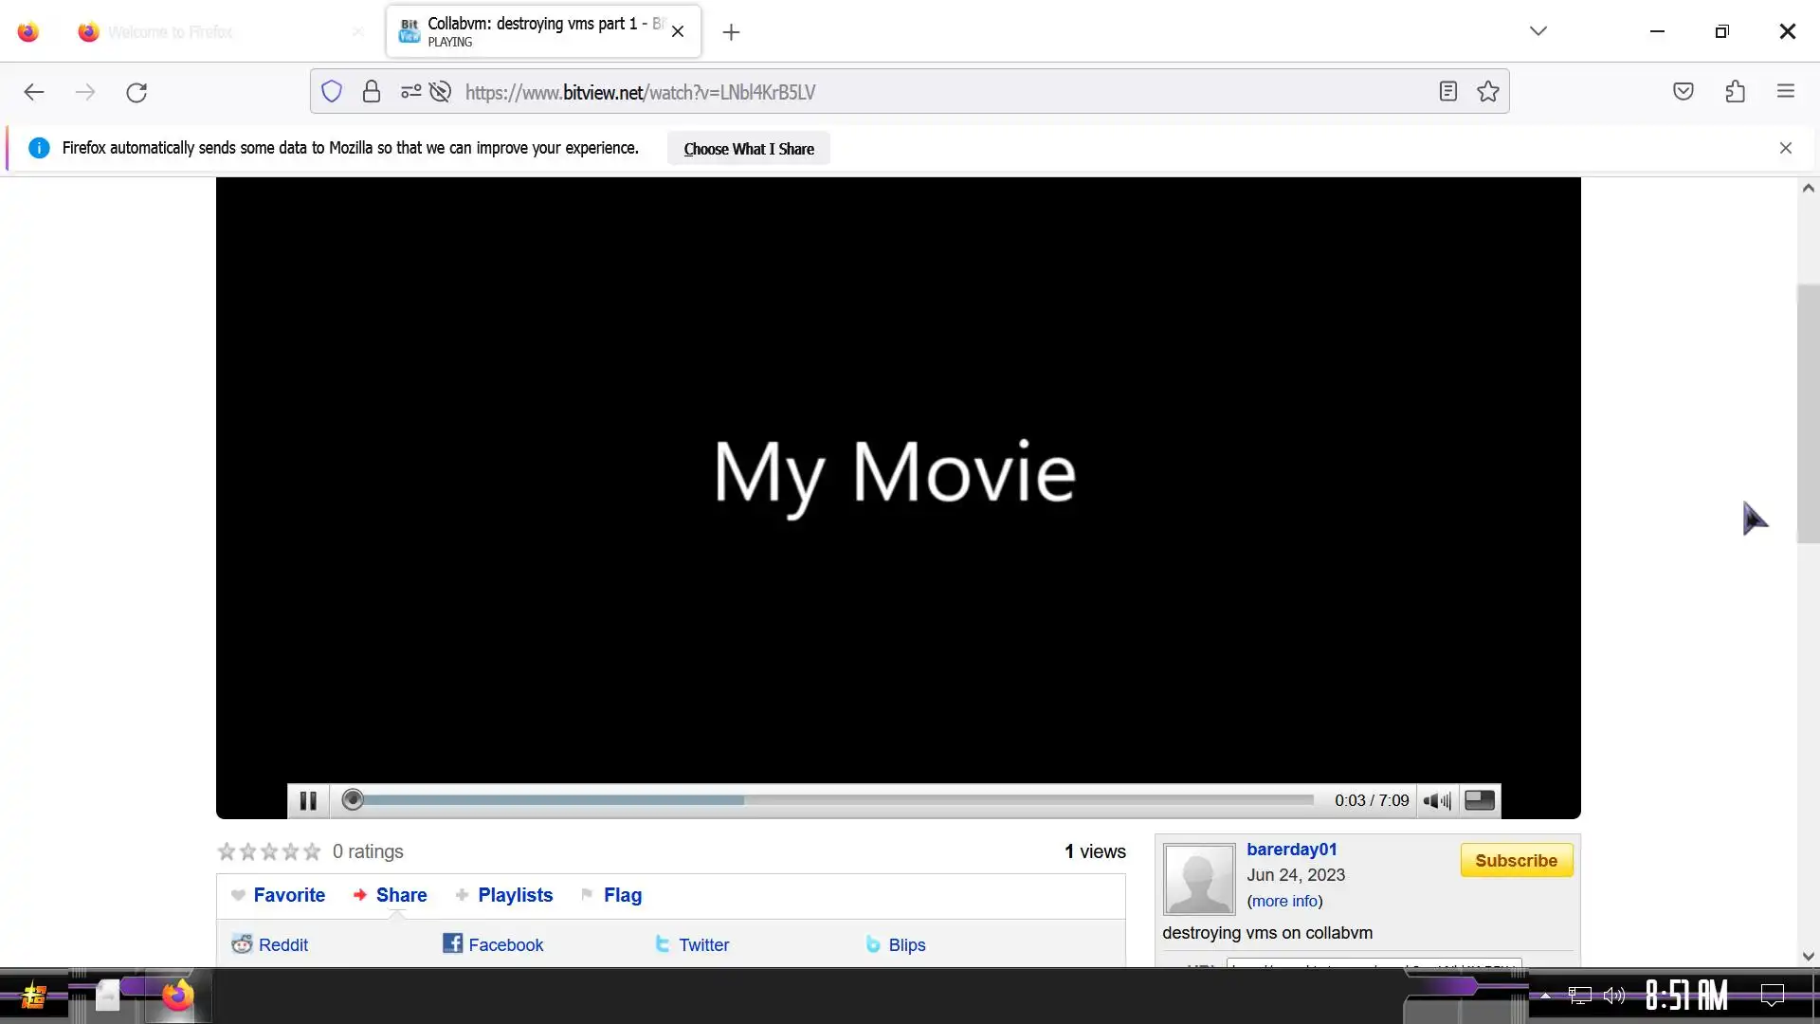This screenshot has width=1820, height=1024.
Task: Expand the list all tabs chevron
Action: [x=1538, y=31]
